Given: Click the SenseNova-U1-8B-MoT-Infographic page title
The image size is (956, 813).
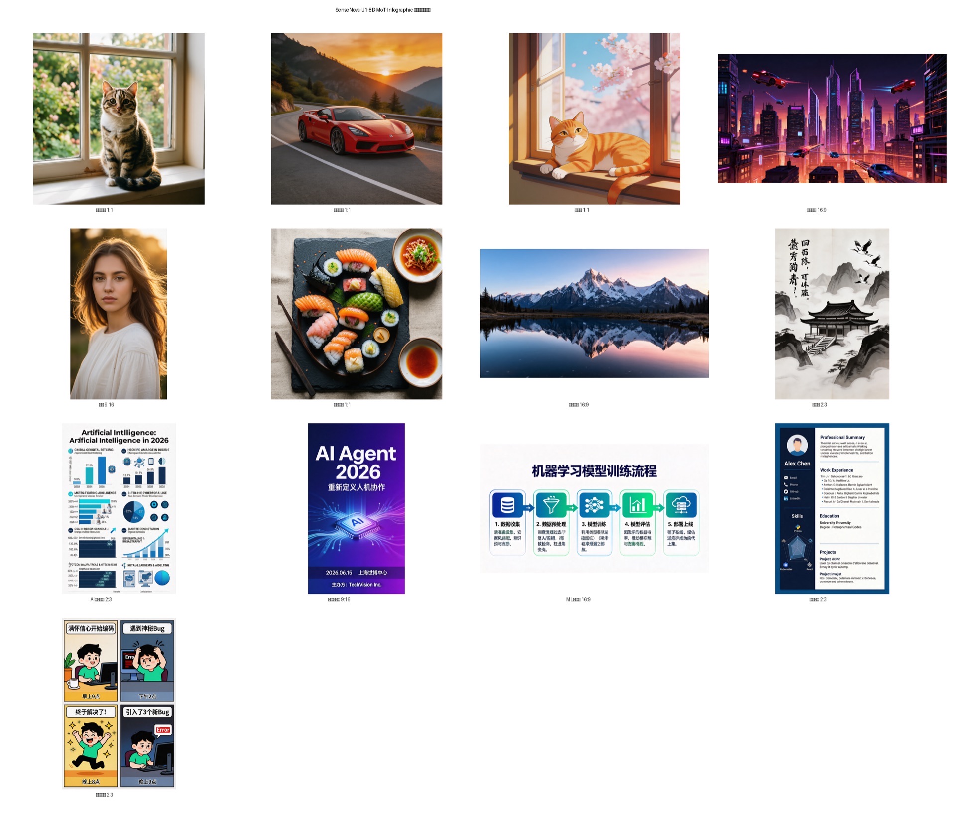Looking at the screenshot, I should coord(382,10).
